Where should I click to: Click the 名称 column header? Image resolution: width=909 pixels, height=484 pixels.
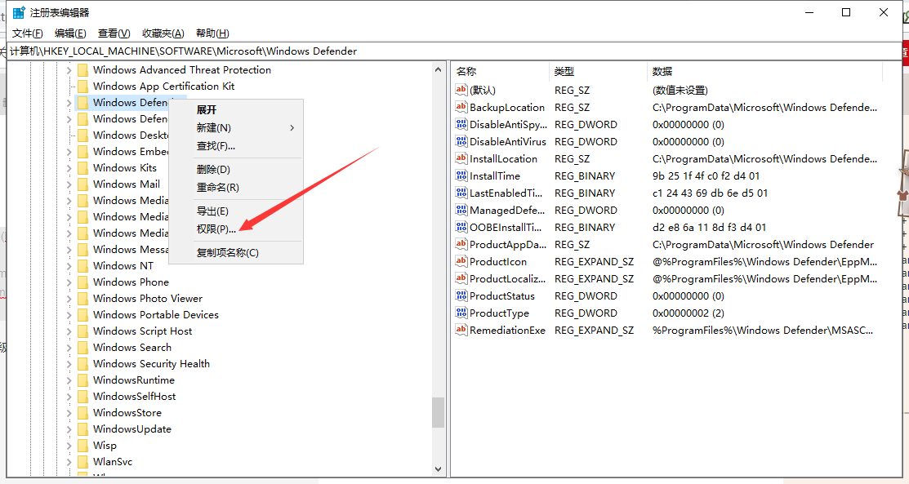501,71
